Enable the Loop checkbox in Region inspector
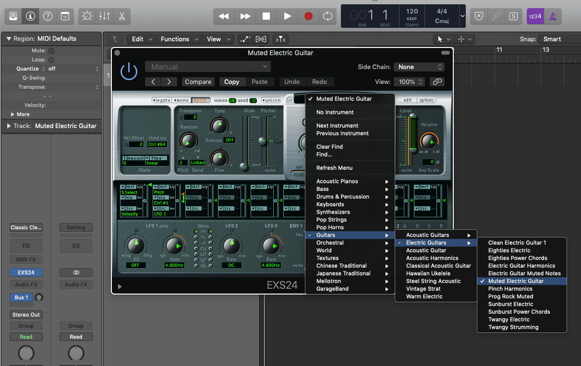The height and width of the screenshot is (366, 581). 51,60
